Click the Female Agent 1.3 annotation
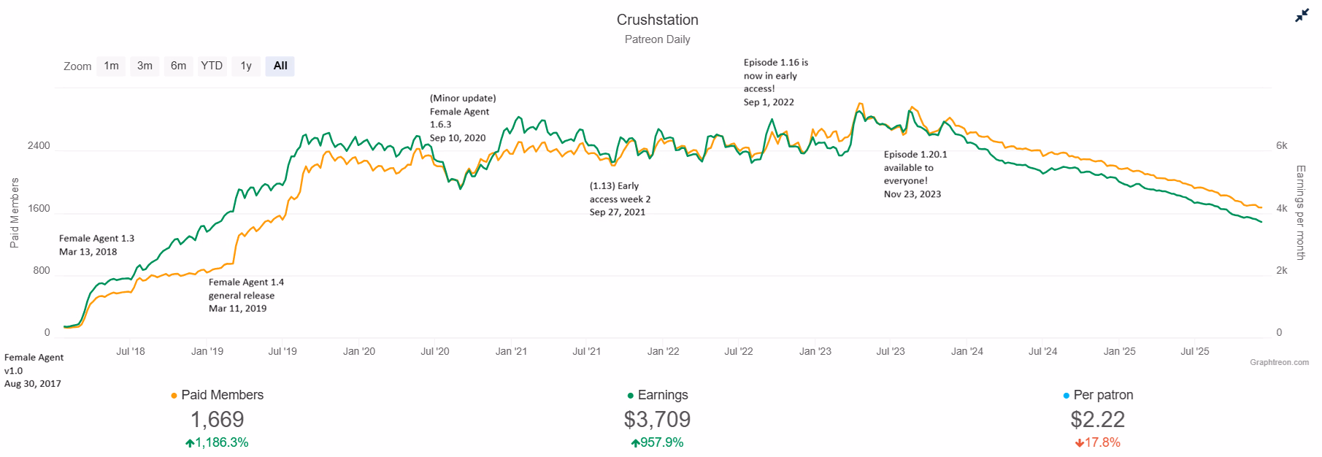1322x457 pixels. (96, 245)
